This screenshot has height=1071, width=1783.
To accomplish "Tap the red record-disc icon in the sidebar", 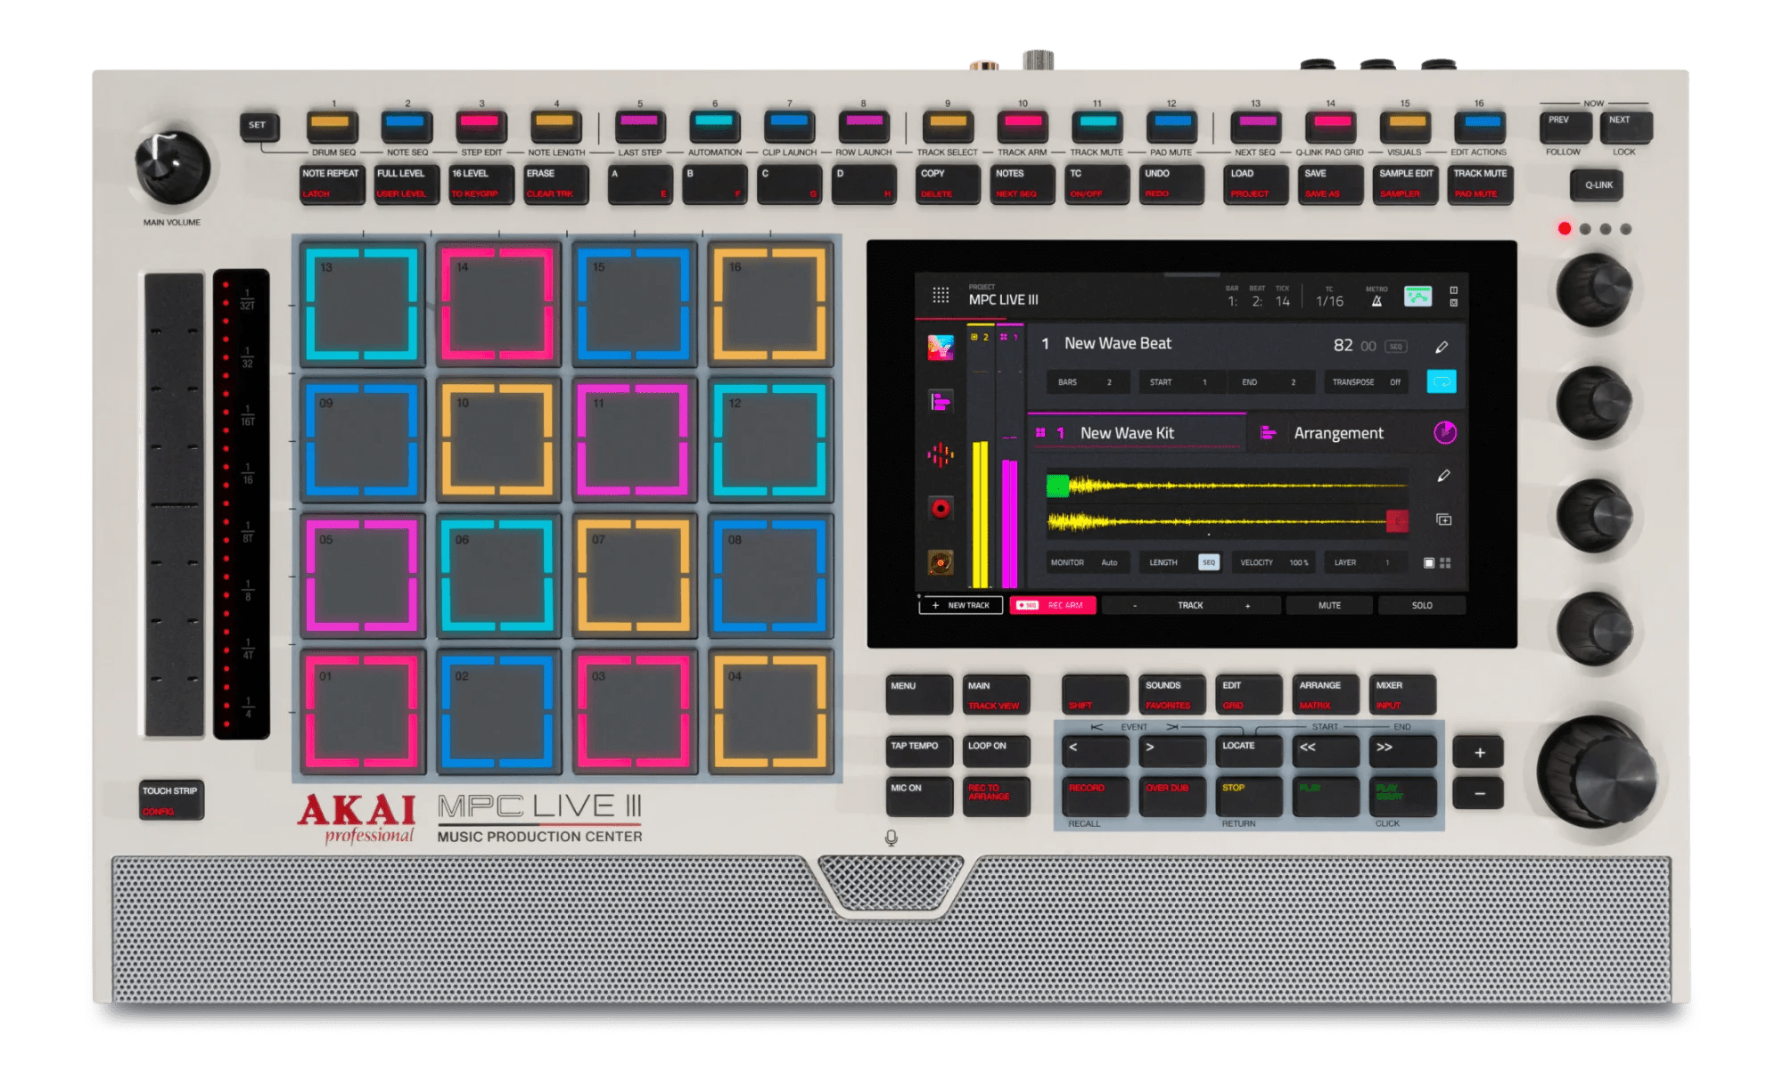I will tap(941, 508).
